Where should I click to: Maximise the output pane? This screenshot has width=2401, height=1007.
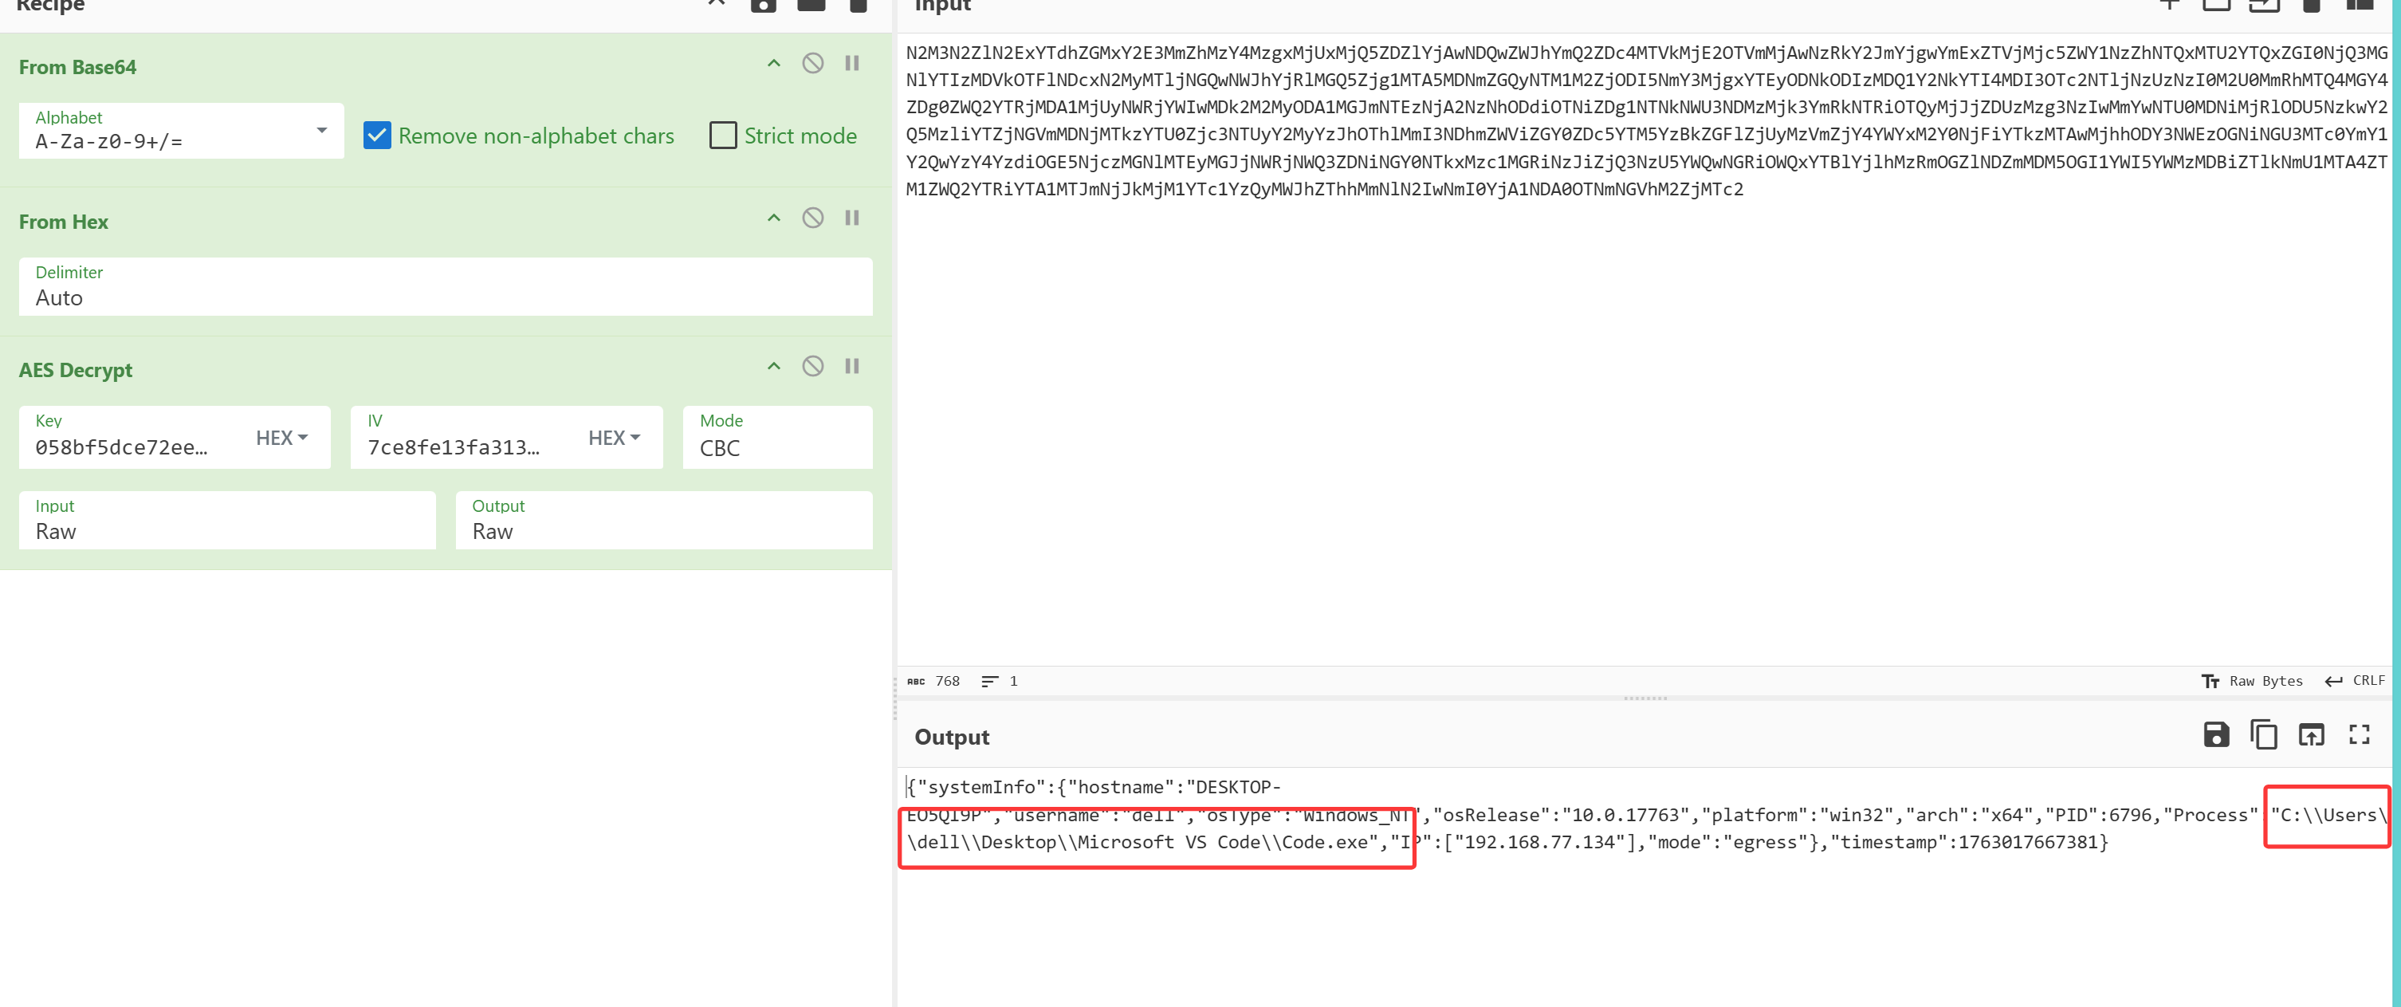point(2358,735)
